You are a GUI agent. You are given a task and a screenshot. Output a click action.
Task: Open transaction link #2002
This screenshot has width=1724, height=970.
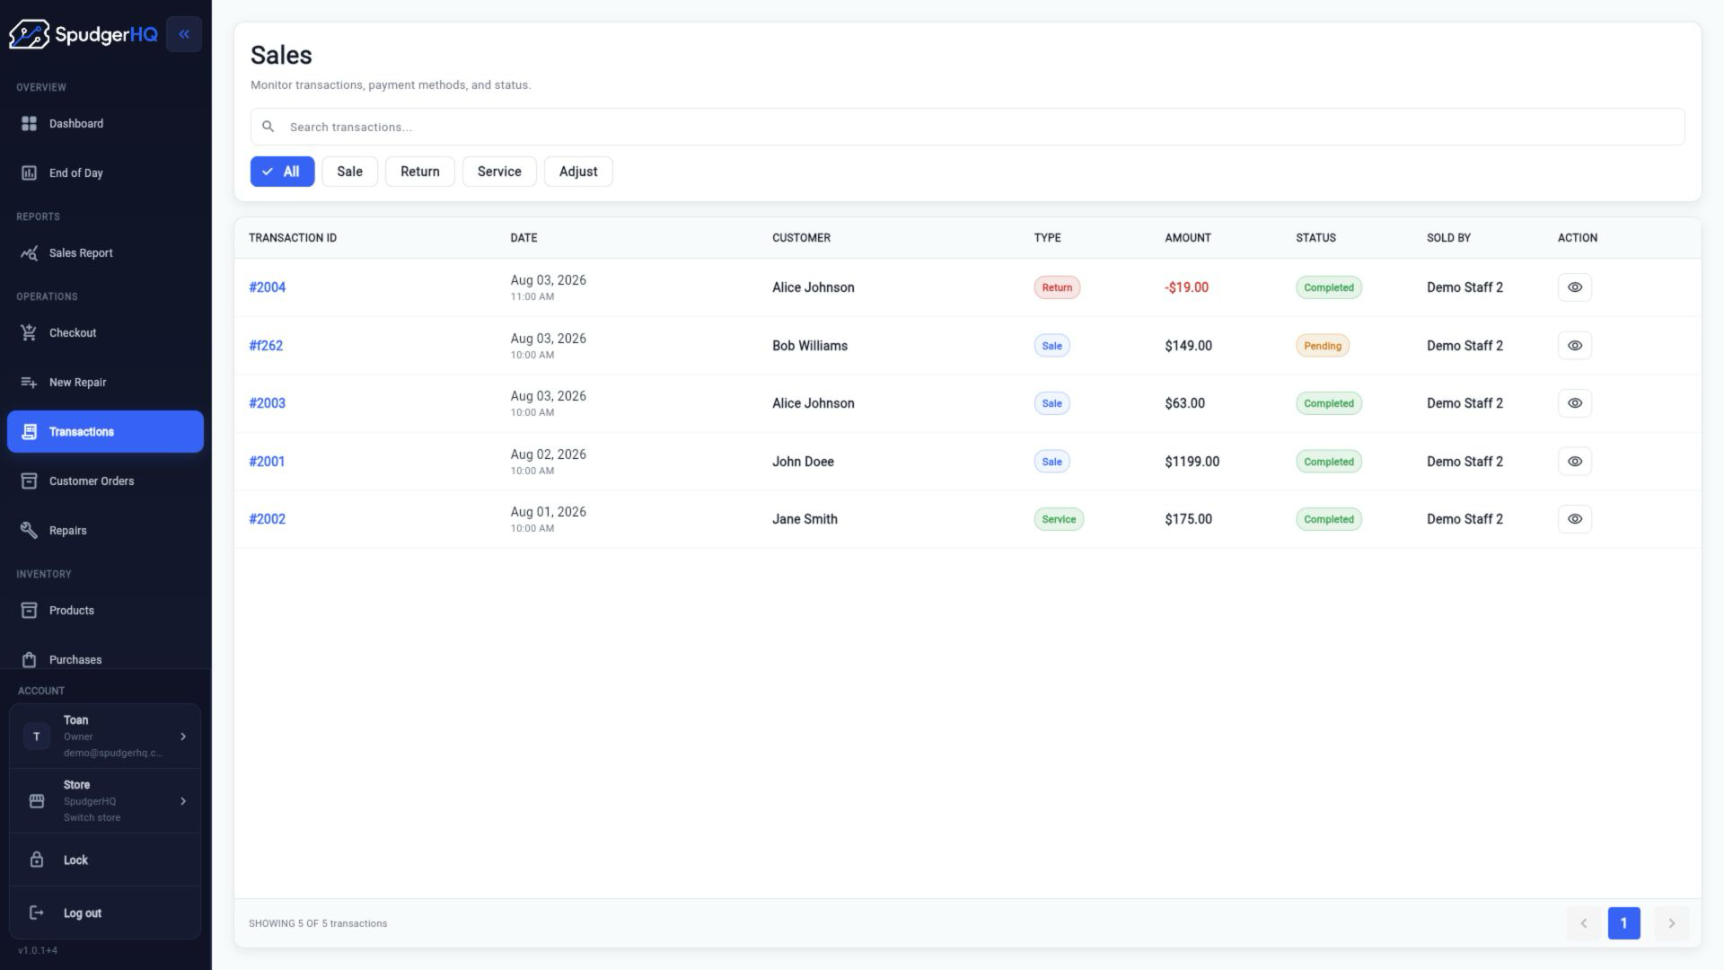pos(267,519)
